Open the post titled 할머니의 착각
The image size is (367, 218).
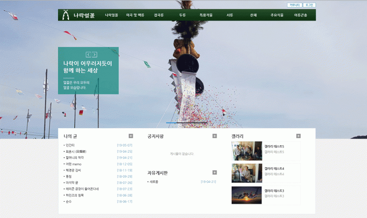tap(74, 157)
